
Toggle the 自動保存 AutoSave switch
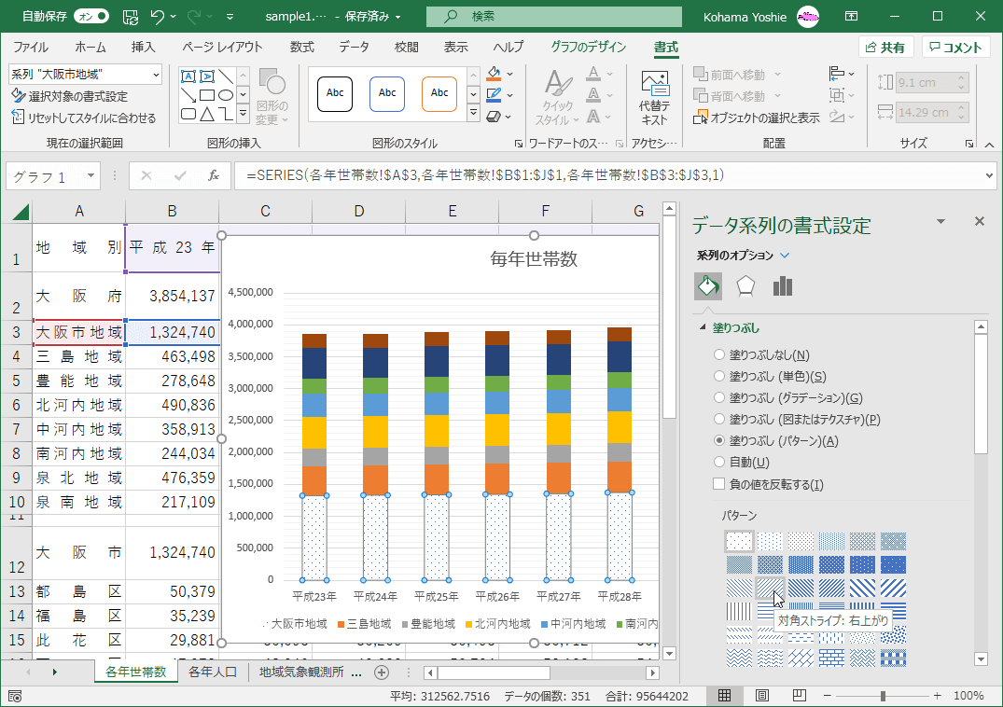91,17
